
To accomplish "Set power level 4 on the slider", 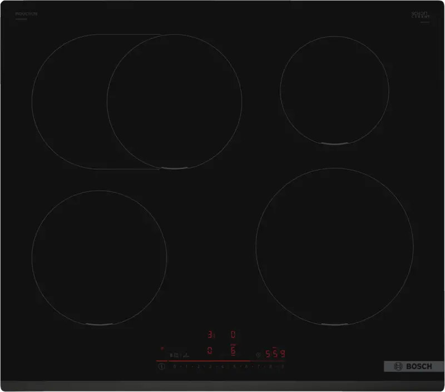I will point(222,366).
